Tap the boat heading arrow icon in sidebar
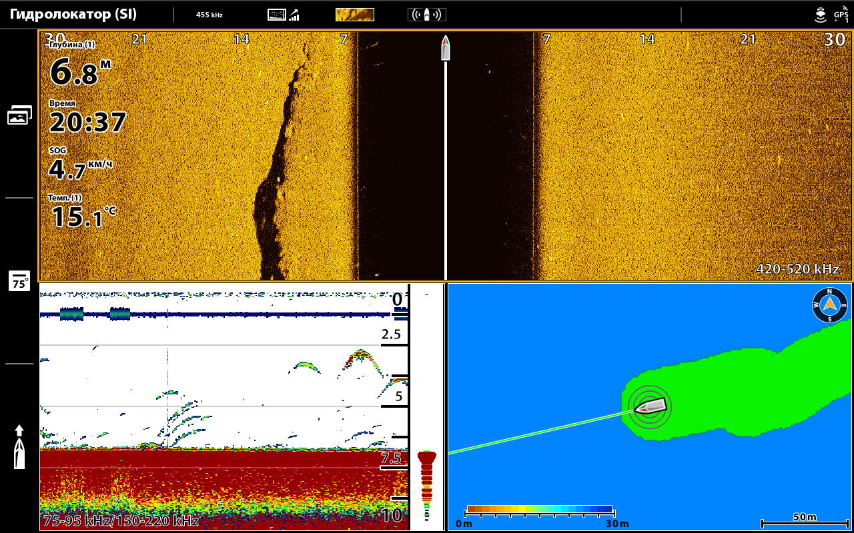 coord(19,446)
